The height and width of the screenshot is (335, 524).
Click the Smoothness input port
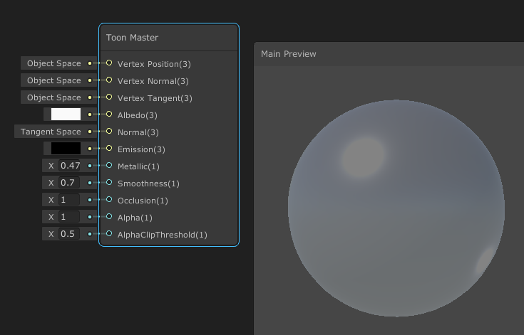[109, 182]
